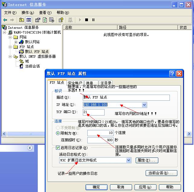This screenshot has width=194, height=192.
Task: Open the 活动日志格式 dropdown arrow
Action: (x=129, y=160)
